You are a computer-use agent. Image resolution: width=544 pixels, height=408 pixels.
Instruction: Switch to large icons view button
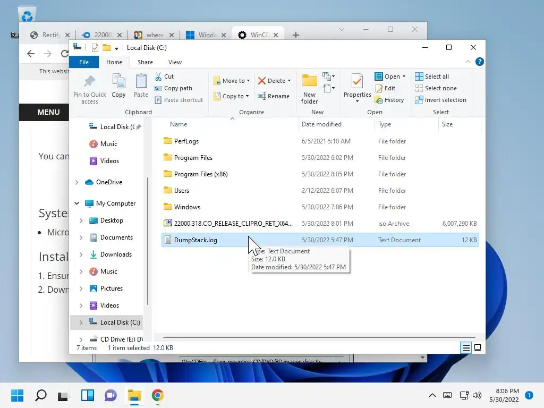[x=478, y=347]
